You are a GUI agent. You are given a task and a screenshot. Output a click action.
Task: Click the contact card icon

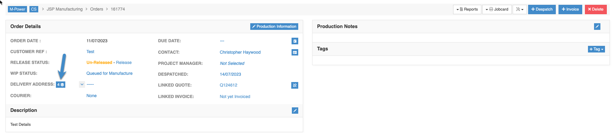[x=295, y=52]
